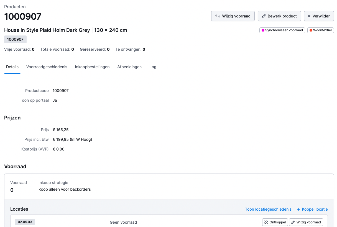Click the magenta dot on Synchroniseer Voorraad tag
Screen dimensions: 337x227
click(x=263, y=30)
